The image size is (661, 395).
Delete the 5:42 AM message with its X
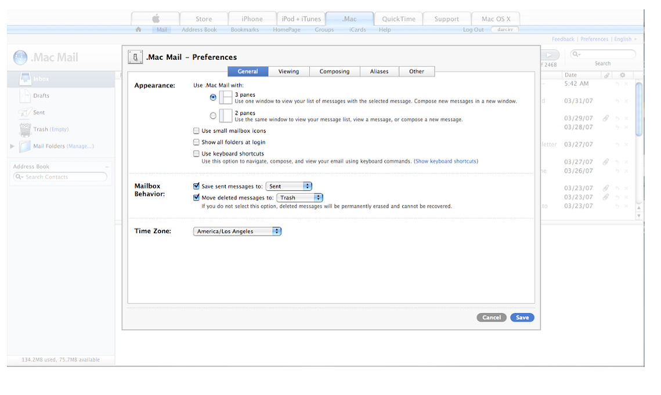(x=626, y=84)
